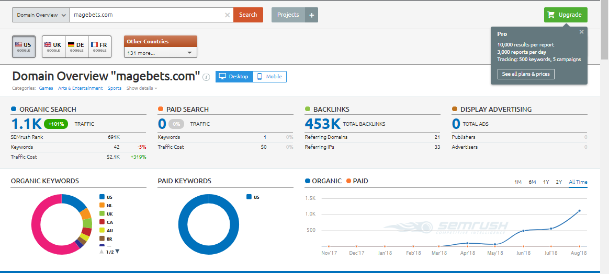Click the Jun'18 data point on organic line

pyautogui.click(x=524, y=231)
